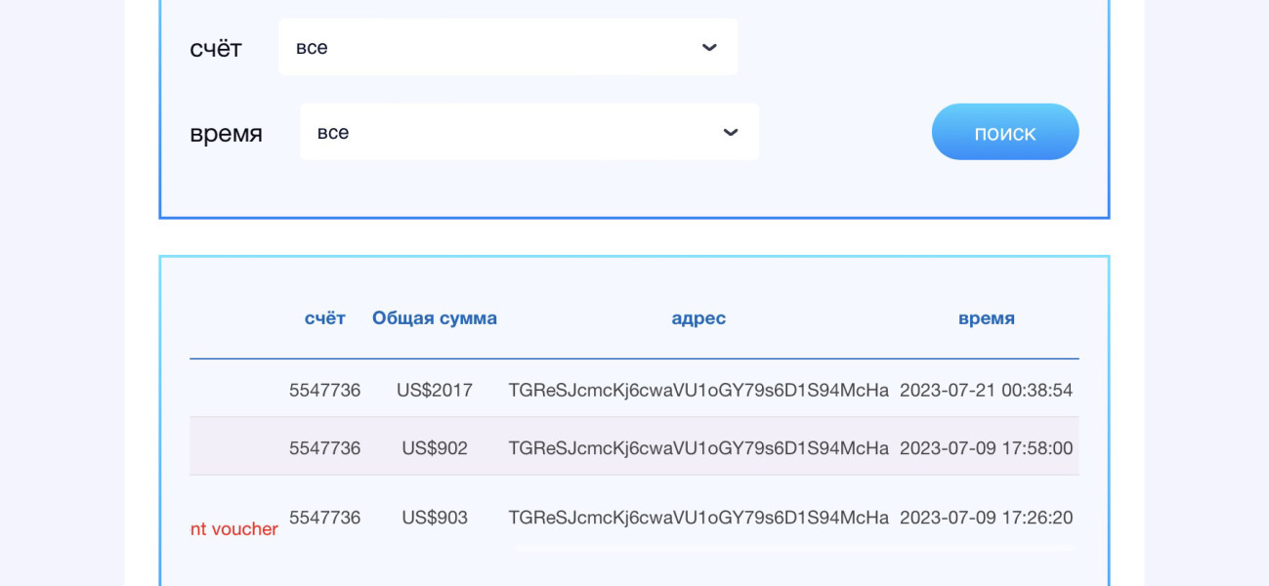Click the timestamp 2023-07-09 17:26:20

[x=986, y=518]
